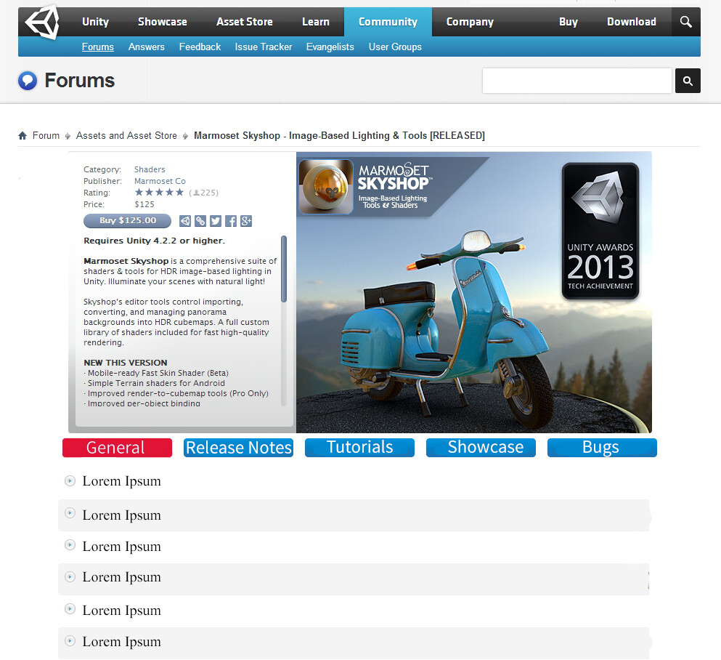Screen dimensions: 721x660
Task: Go to Answers submenu link
Action: click(x=146, y=47)
